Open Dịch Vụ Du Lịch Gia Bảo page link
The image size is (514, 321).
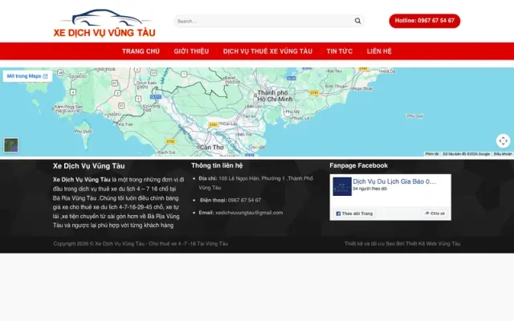[x=394, y=181]
